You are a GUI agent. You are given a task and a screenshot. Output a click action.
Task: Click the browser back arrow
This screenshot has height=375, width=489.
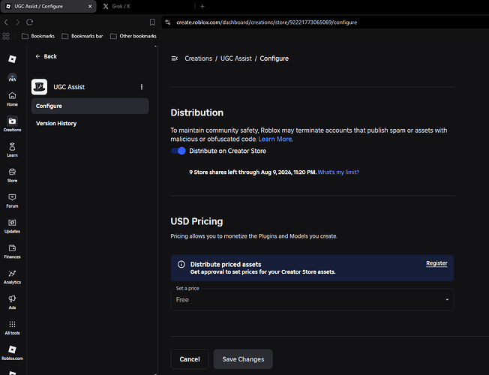pos(6,22)
